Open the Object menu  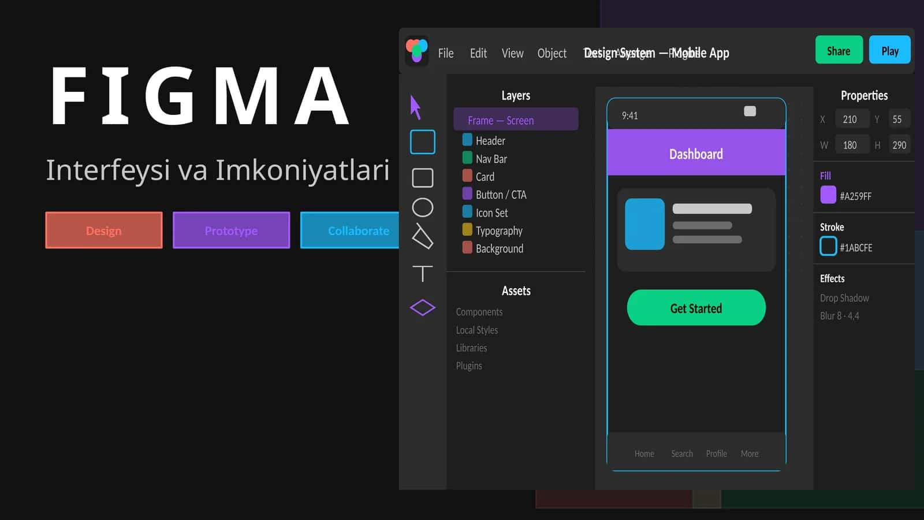pyautogui.click(x=552, y=53)
